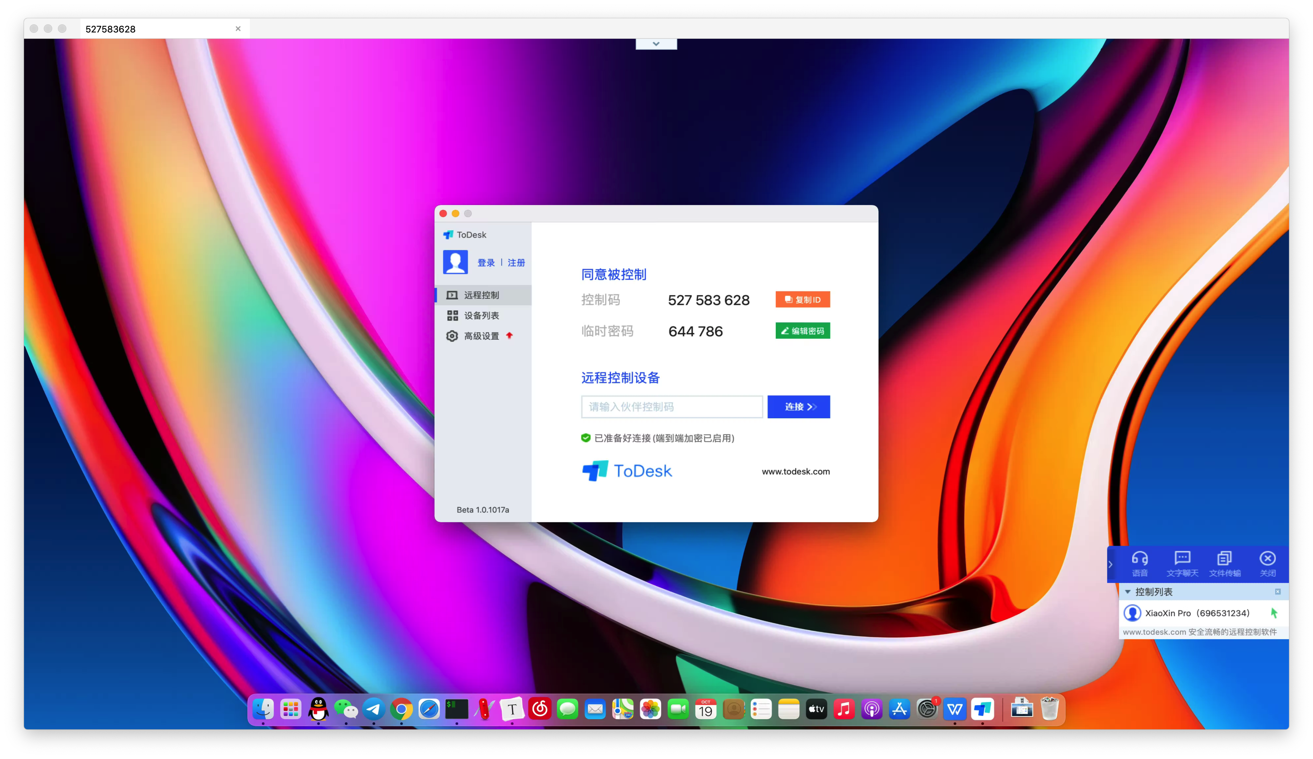This screenshot has height=759, width=1313.
Task: Click temporary password 644 786
Action: click(696, 331)
